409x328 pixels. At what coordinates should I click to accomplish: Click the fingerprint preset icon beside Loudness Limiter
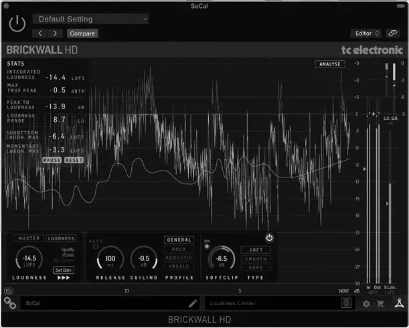click(x=346, y=303)
